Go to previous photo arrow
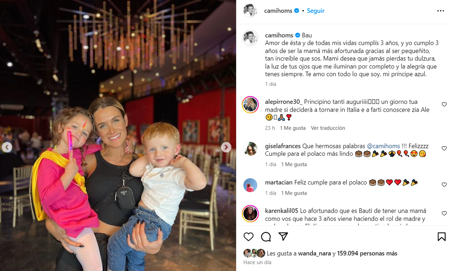This screenshot has width=450, height=271. [x=7, y=147]
